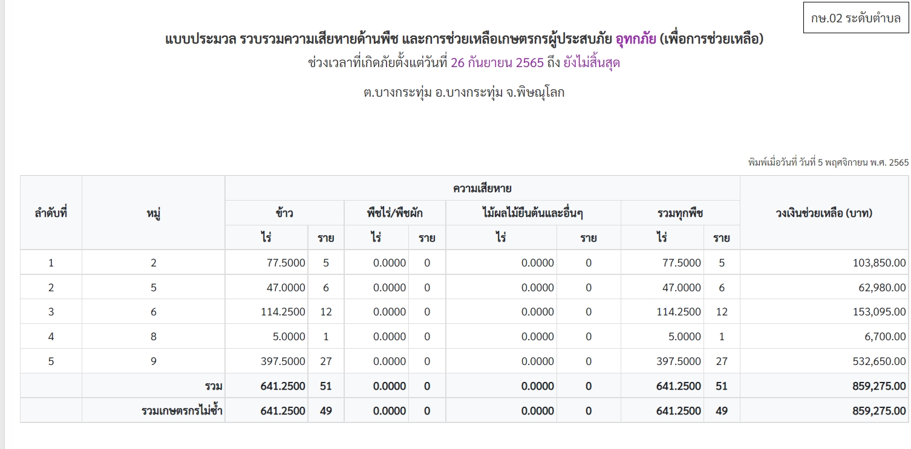Screen dimensions: 911x449
Task: Click the print date 5 พฤศจิกายน พ.ศ. 2565
Action: click(863, 162)
